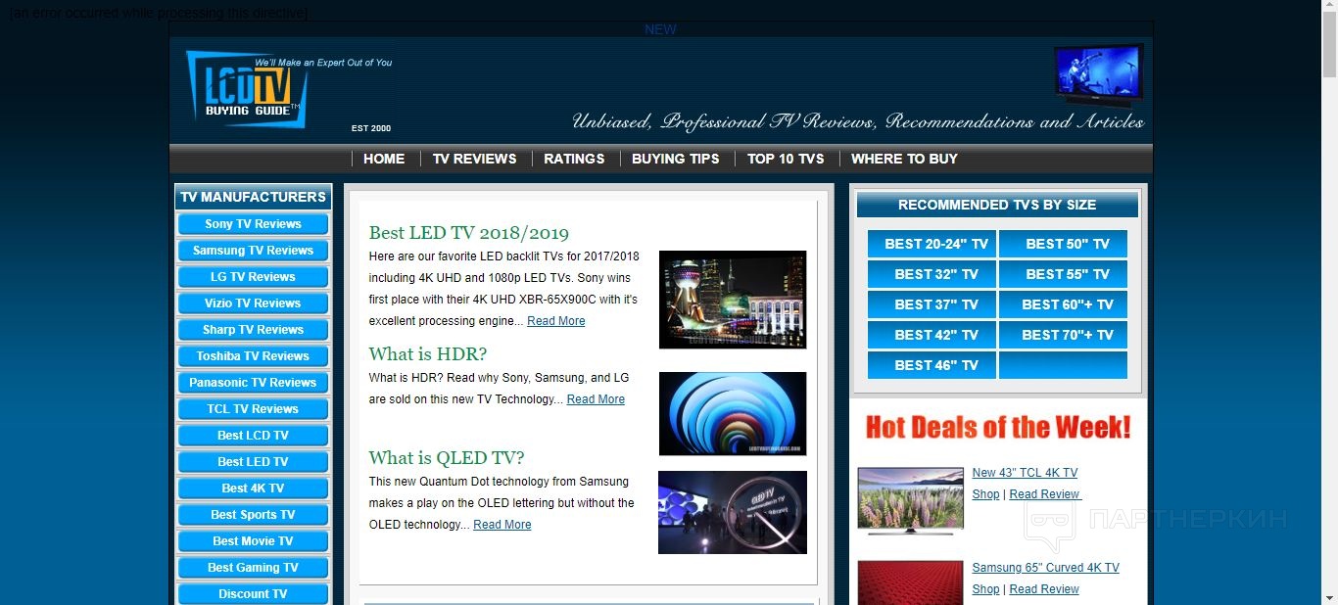Open Panasonic TV Reviews
Viewport: 1338px width, 605px height.
coord(253,383)
